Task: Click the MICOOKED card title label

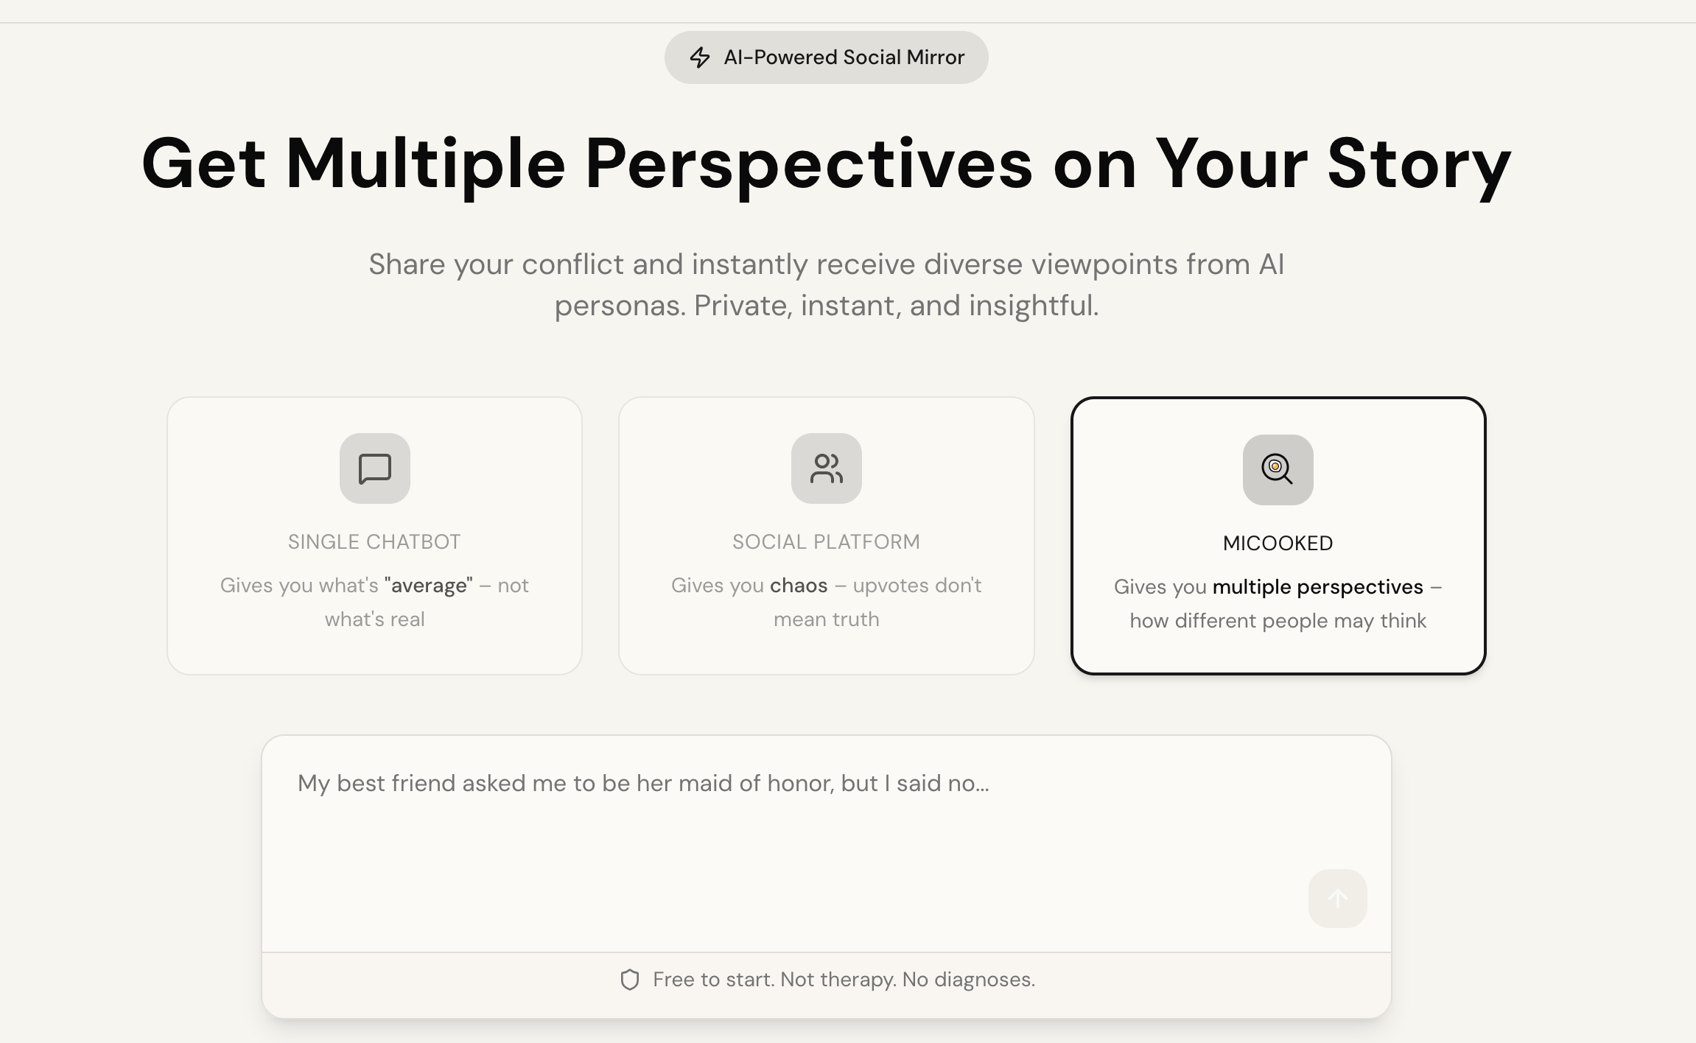Action: point(1278,543)
